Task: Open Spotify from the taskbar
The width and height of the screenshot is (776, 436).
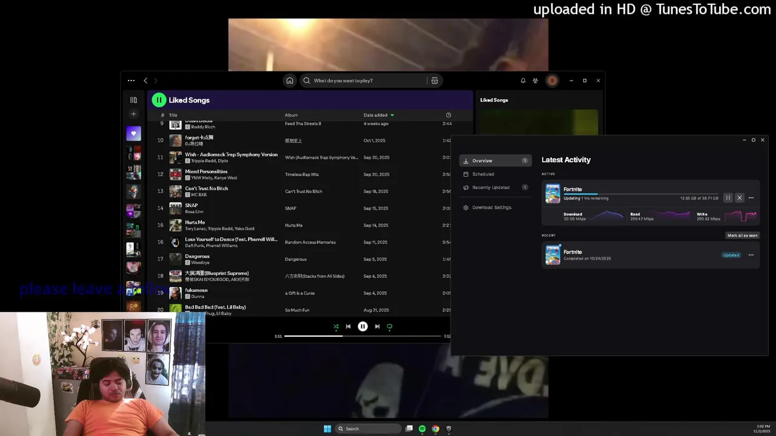Action: click(x=422, y=429)
